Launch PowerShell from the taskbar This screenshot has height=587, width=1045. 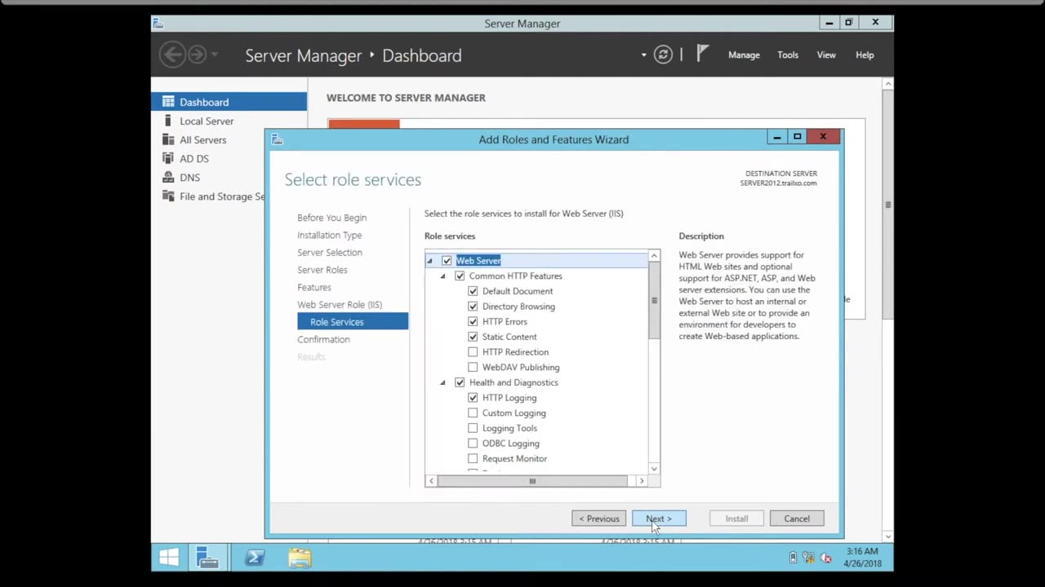[x=254, y=558]
